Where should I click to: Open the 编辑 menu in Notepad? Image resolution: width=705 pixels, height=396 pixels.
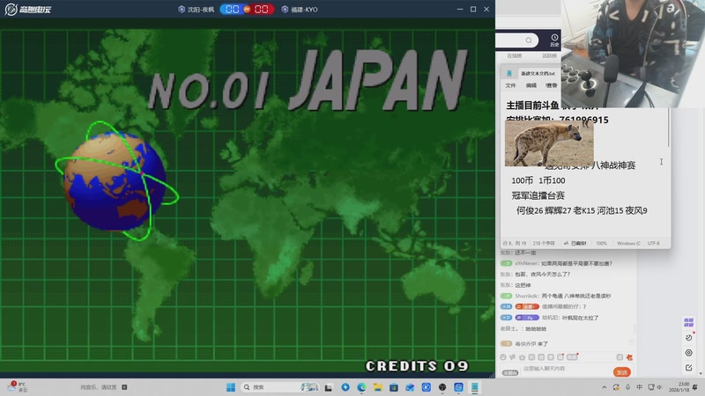coord(531,85)
